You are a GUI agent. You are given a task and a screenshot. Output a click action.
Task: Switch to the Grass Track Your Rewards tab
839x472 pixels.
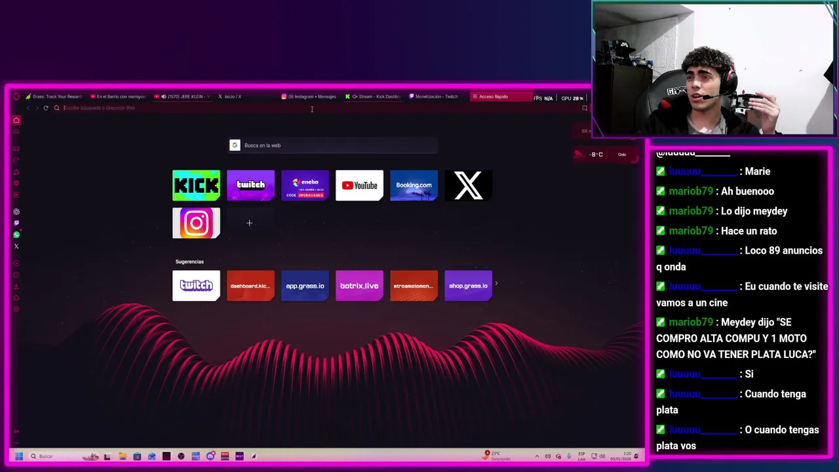(x=54, y=96)
